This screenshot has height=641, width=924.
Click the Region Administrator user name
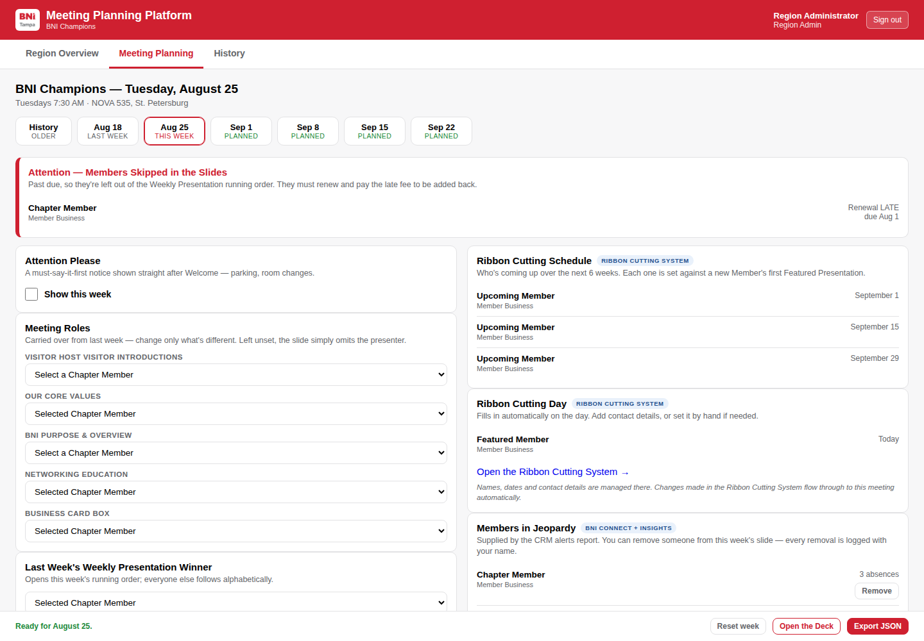(x=816, y=15)
